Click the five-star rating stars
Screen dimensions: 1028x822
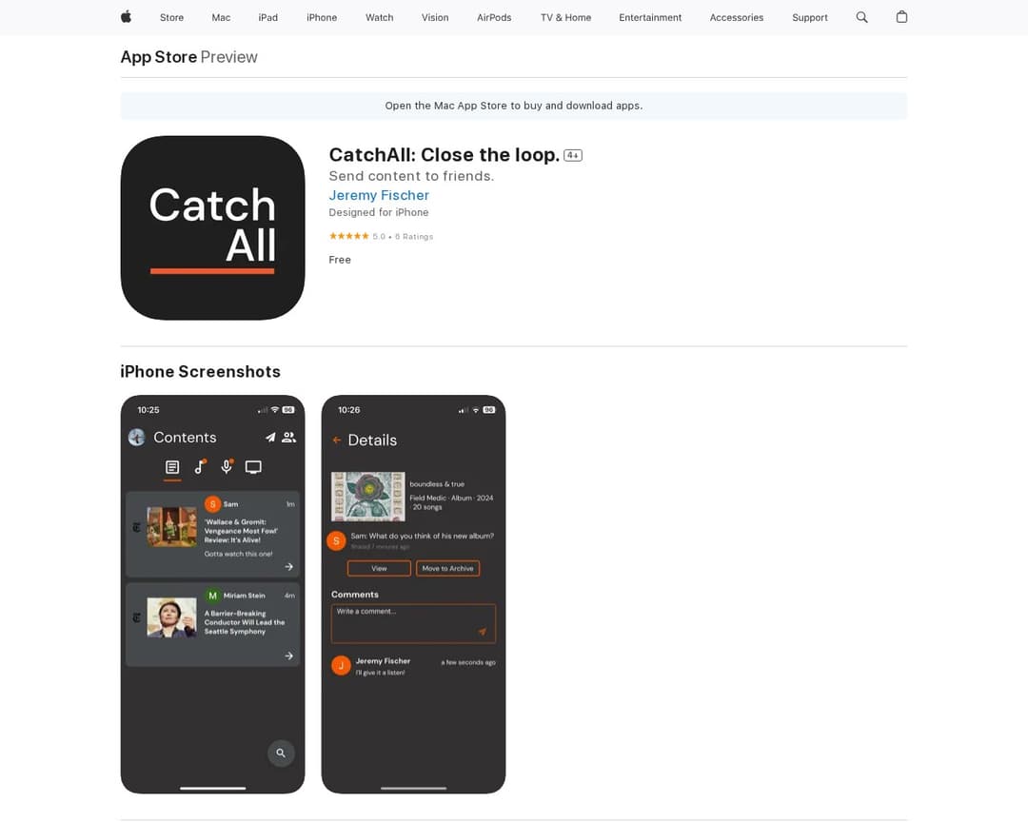pos(348,236)
